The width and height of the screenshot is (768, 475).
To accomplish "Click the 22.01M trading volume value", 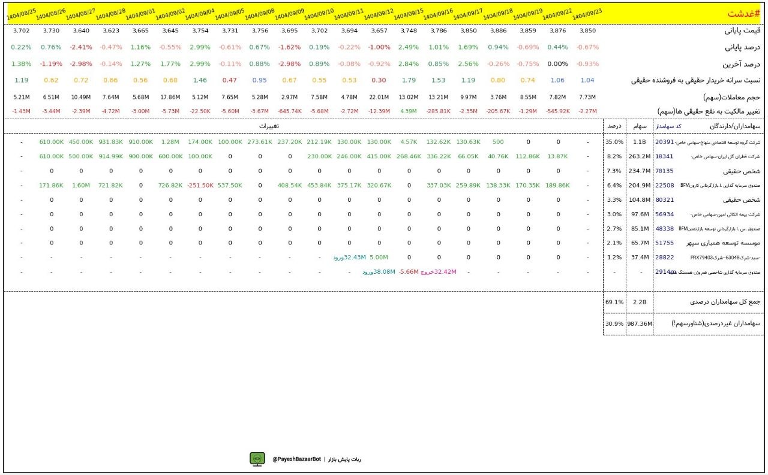I will (x=379, y=97).
